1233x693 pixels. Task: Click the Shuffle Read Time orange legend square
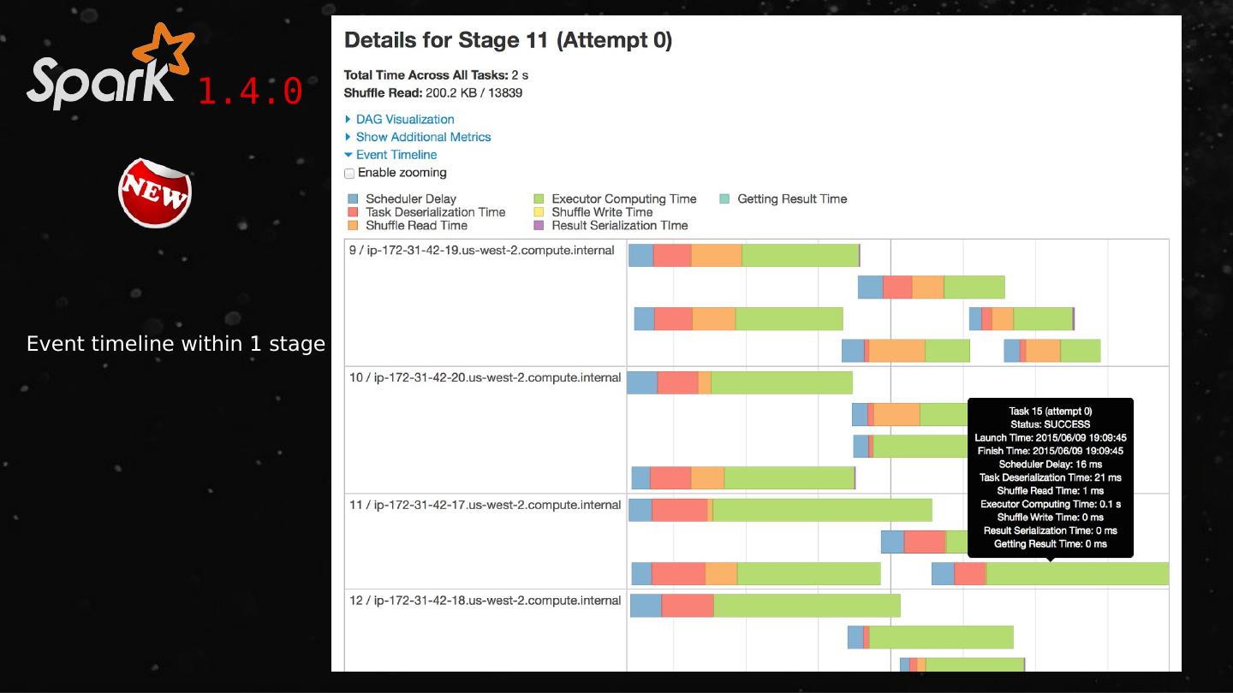(353, 226)
